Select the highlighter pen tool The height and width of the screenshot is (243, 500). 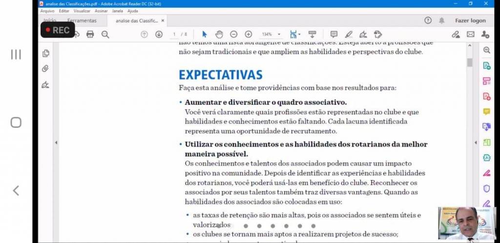(349, 34)
